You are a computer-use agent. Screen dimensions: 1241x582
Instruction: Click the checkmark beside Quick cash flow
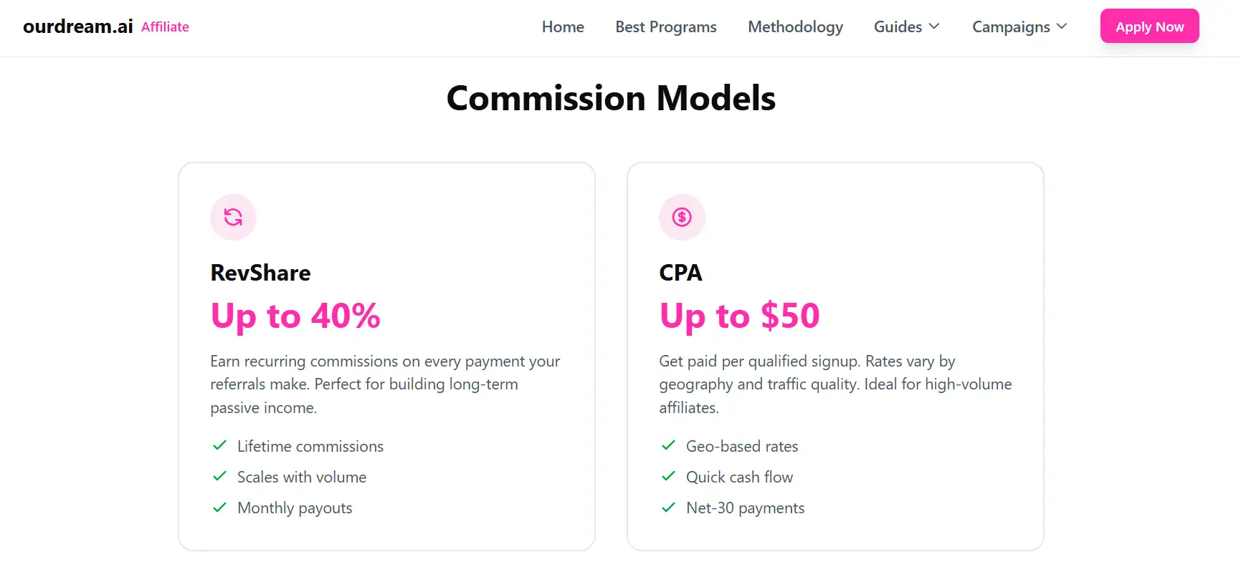coord(668,476)
